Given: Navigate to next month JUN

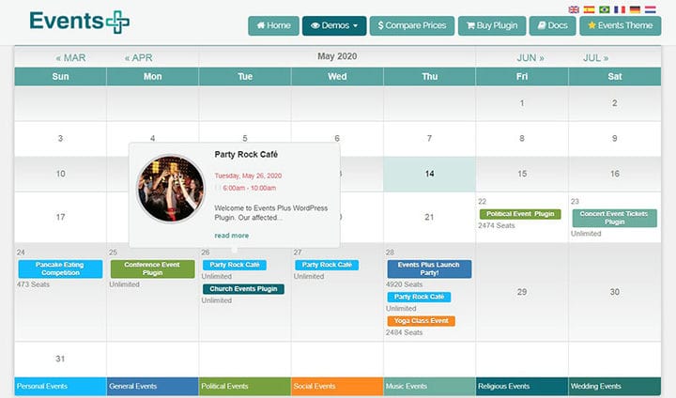Looking at the screenshot, I should coord(530,58).
